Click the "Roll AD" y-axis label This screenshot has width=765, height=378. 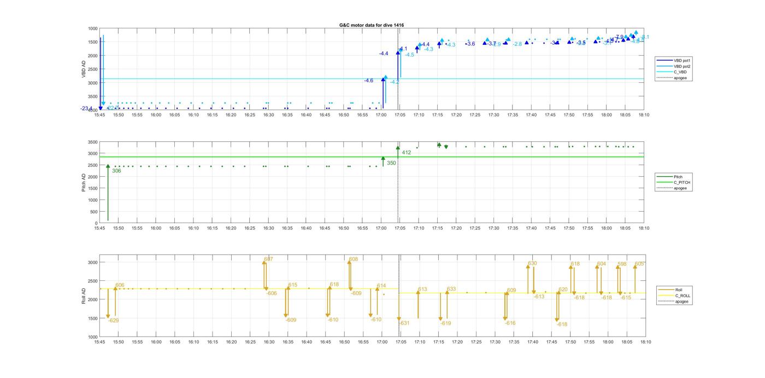tap(84, 295)
